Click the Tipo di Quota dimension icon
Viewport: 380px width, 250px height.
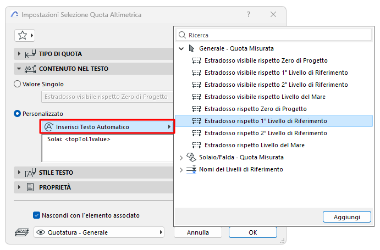click(31, 54)
